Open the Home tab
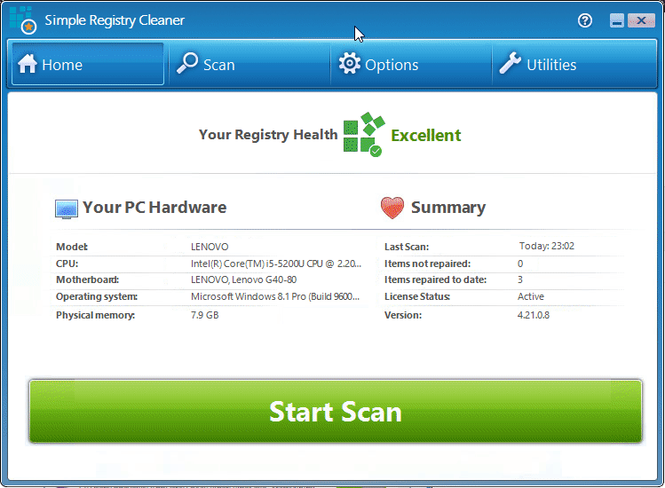The image size is (665, 488). [x=88, y=64]
